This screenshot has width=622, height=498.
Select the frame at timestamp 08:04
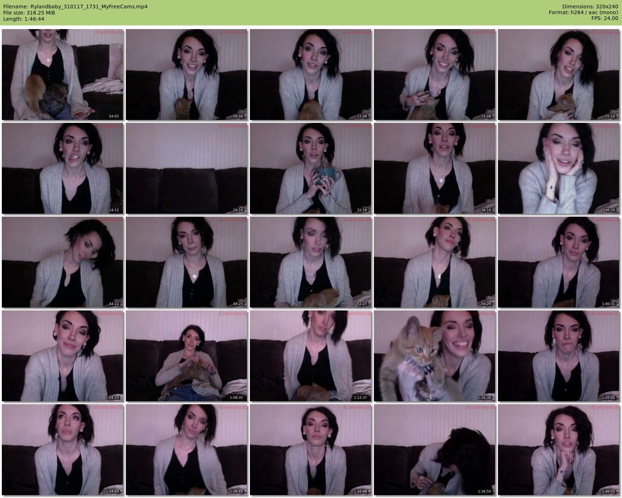click(x=187, y=75)
